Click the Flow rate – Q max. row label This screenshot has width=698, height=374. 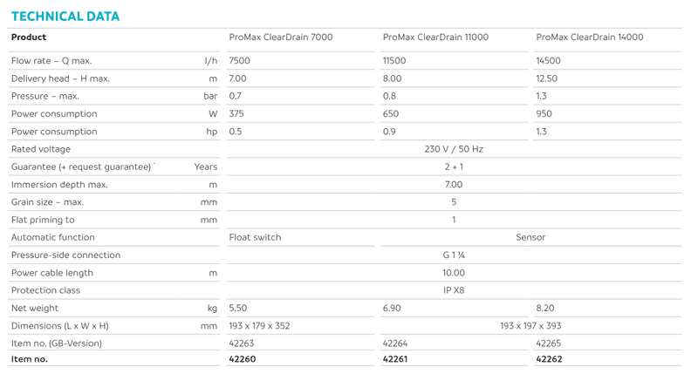51,61
